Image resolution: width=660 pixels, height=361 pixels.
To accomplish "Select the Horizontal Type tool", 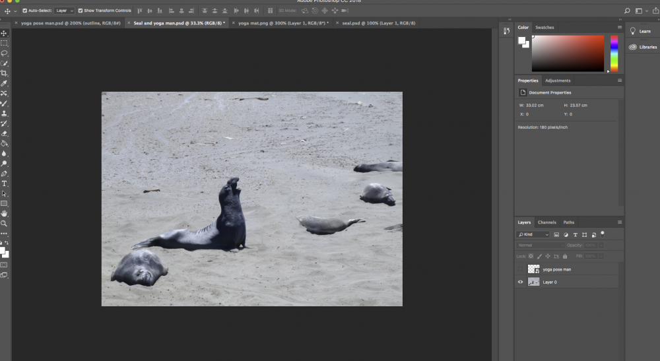I will (x=4, y=183).
